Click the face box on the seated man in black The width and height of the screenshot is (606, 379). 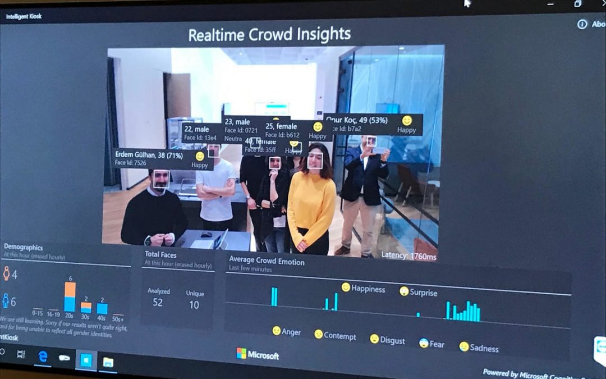click(161, 179)
